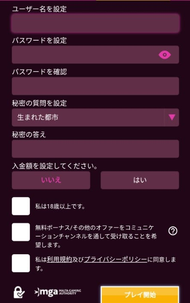Screen dimensions: 190x303
Task: Focus the パスワードを確認 input field
Action: pos(95,86)
